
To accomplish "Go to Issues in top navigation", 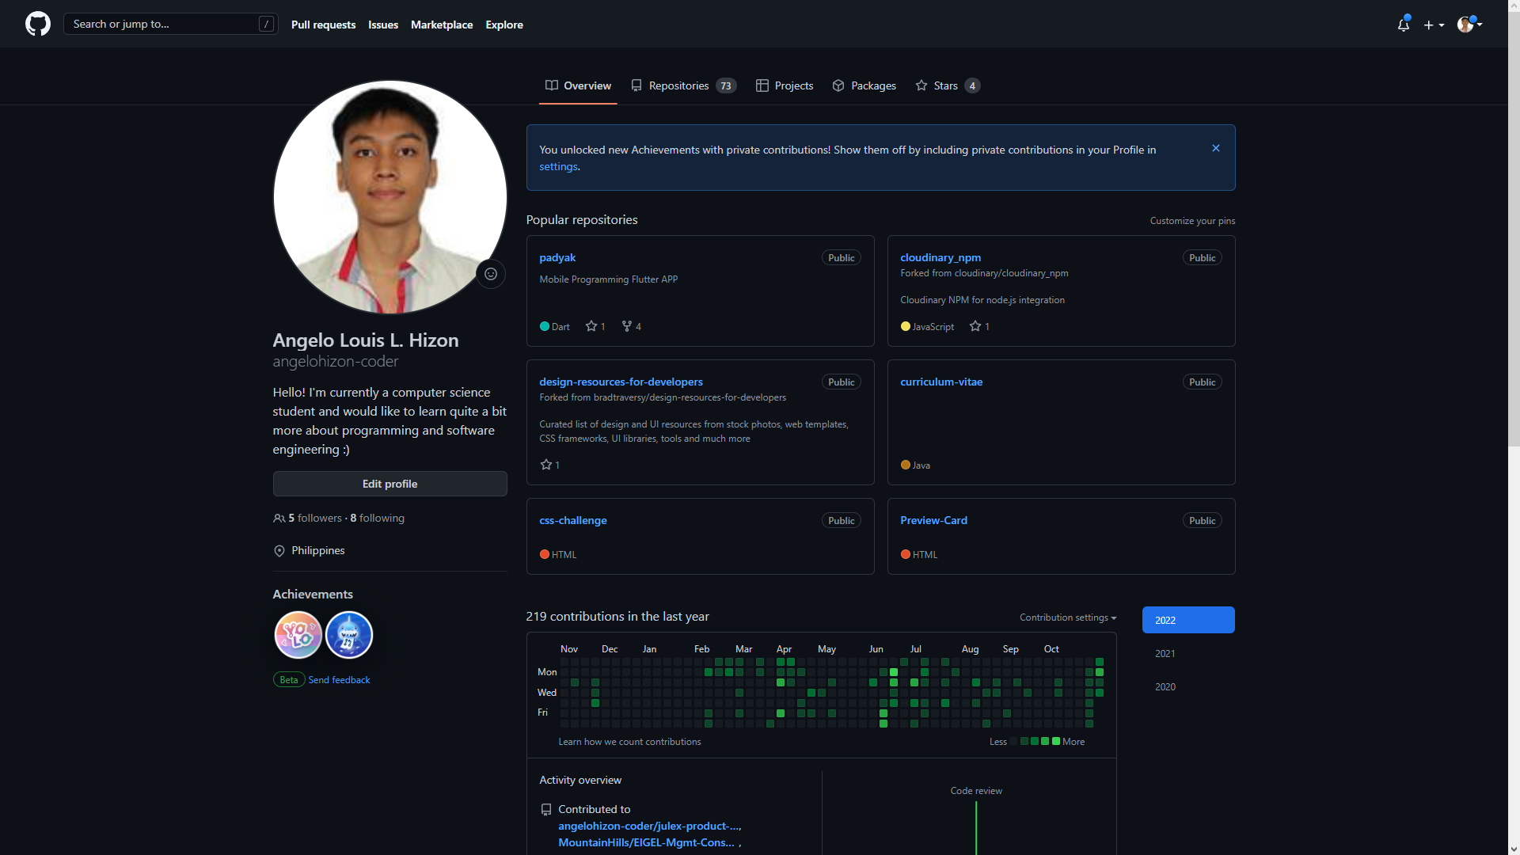I will [383, 25].
